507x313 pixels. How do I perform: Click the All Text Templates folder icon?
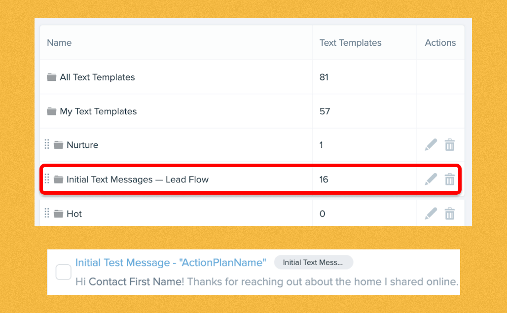[x=51, y=77]
